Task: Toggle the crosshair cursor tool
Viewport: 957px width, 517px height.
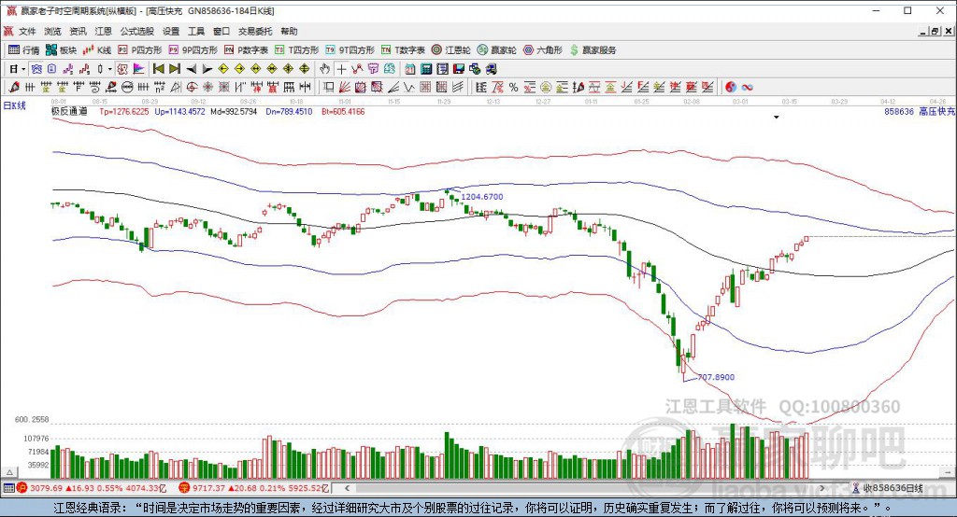Action: tap(341, 69)
